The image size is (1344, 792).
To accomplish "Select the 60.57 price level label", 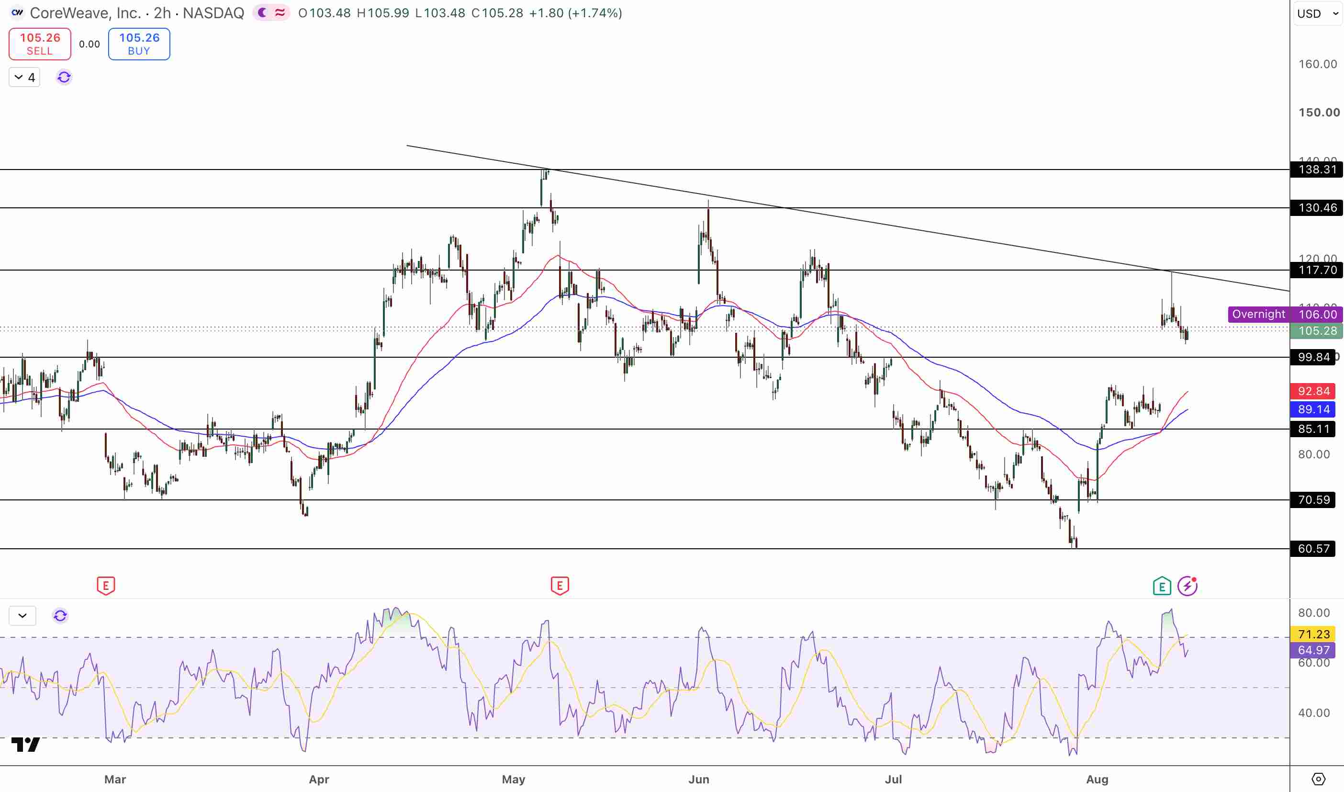I will (x=1312, y=549).
